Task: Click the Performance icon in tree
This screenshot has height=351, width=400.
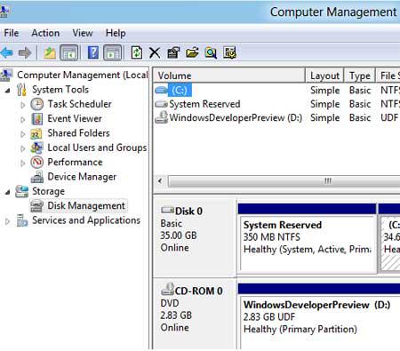Action: 37,162
